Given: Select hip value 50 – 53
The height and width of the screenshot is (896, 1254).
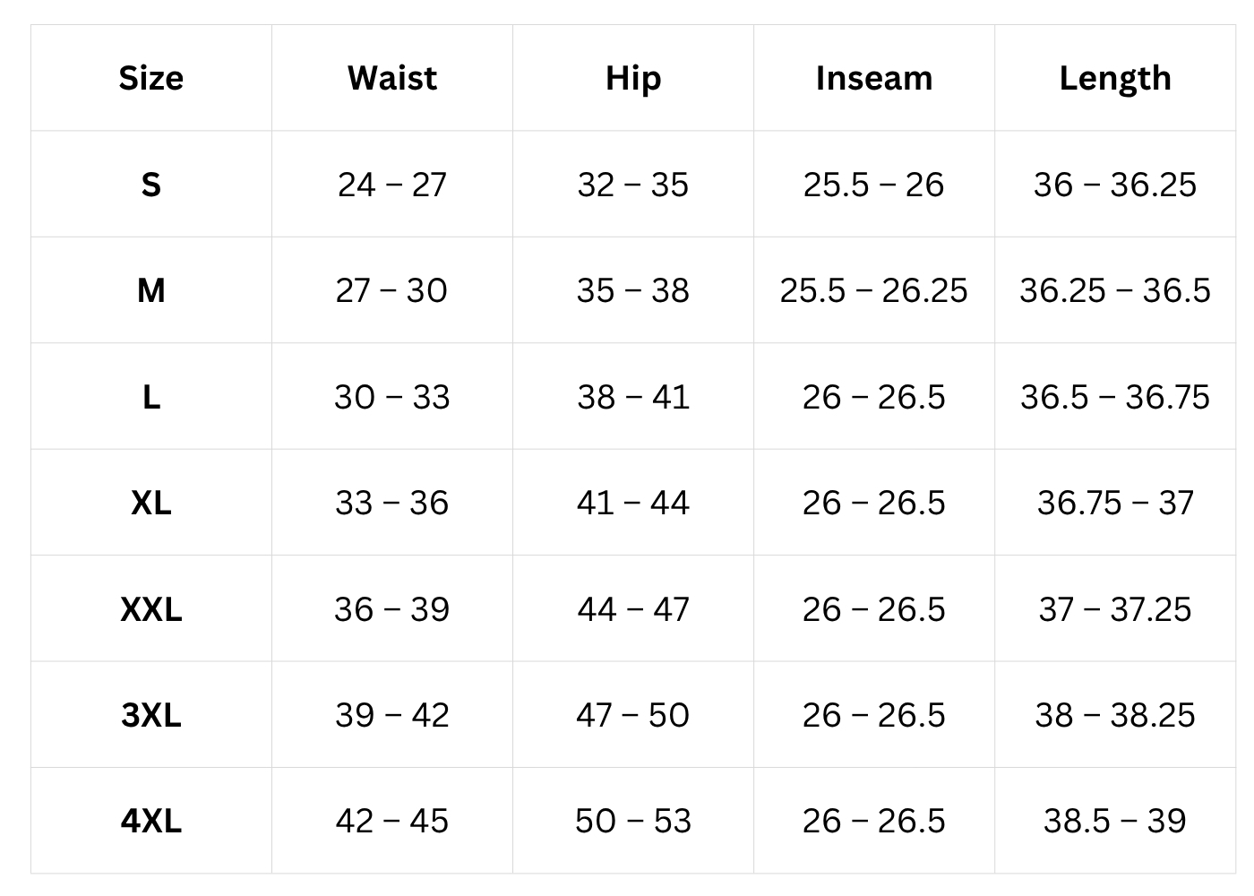Looking at the screenshot, I should point(633,821).
